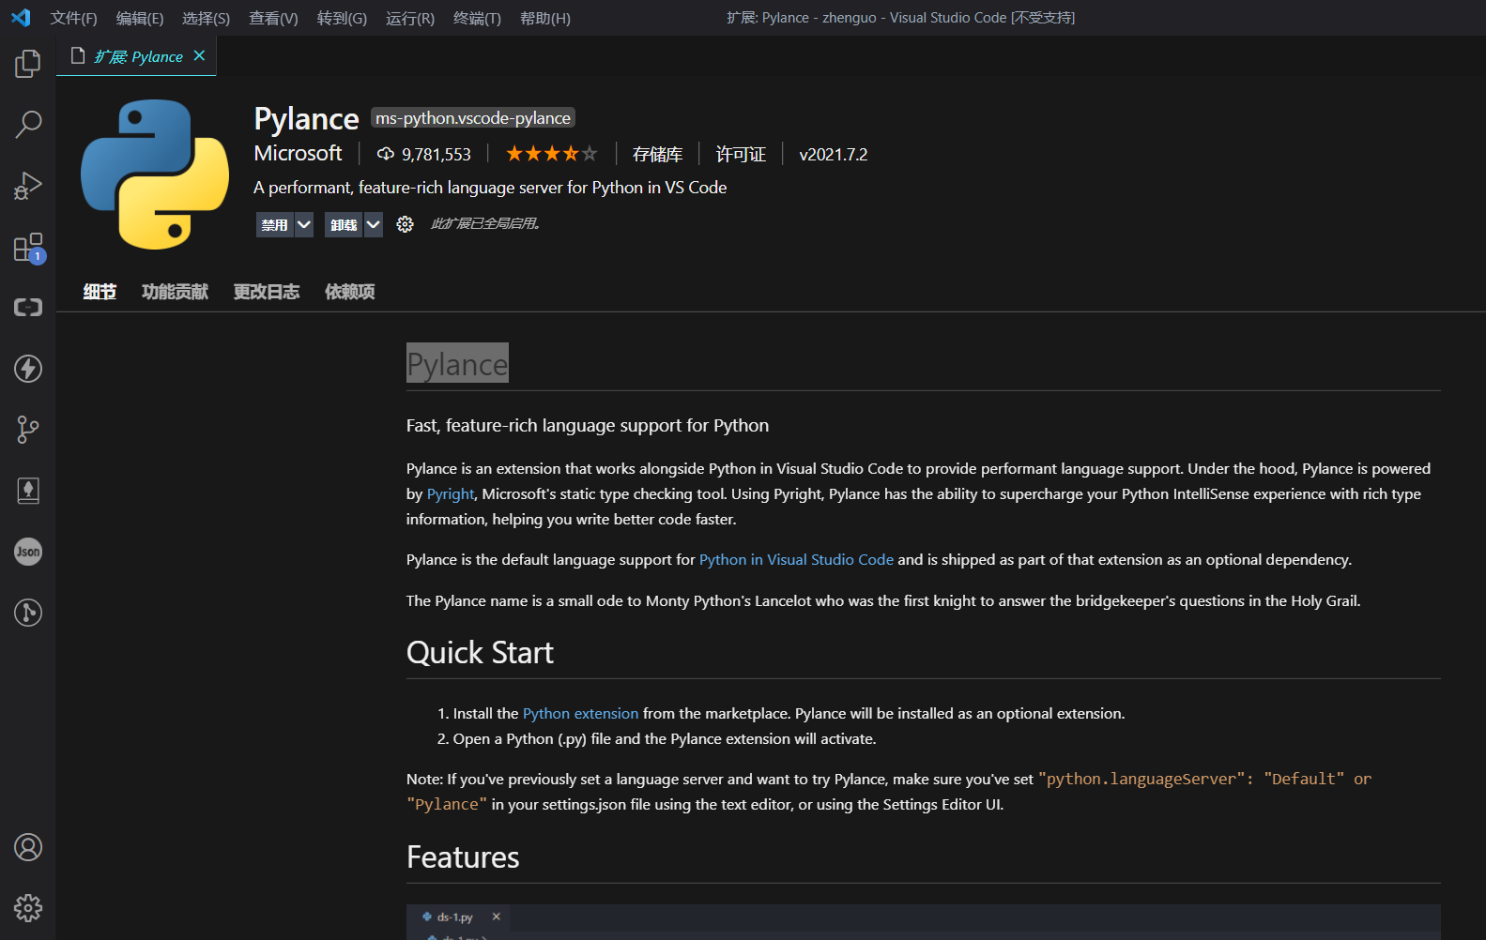Follow the Pyright link
The height and width of the screenshot is (940, 1486).
pos(451,493)
